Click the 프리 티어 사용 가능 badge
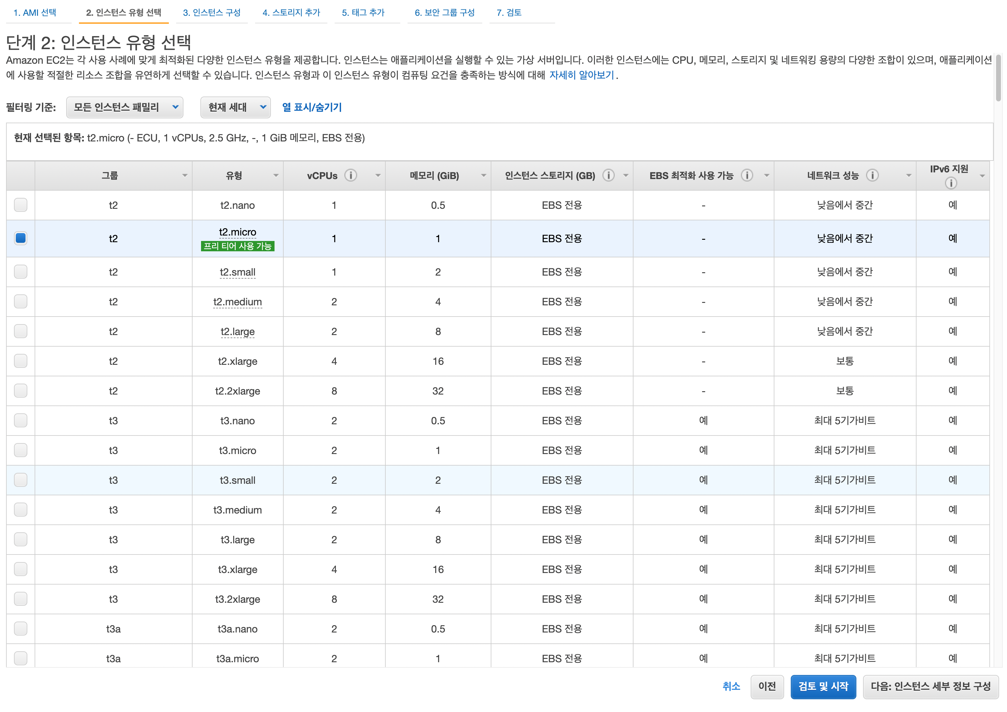Viewport: 1007px width, 712px height. pos(237,246)
